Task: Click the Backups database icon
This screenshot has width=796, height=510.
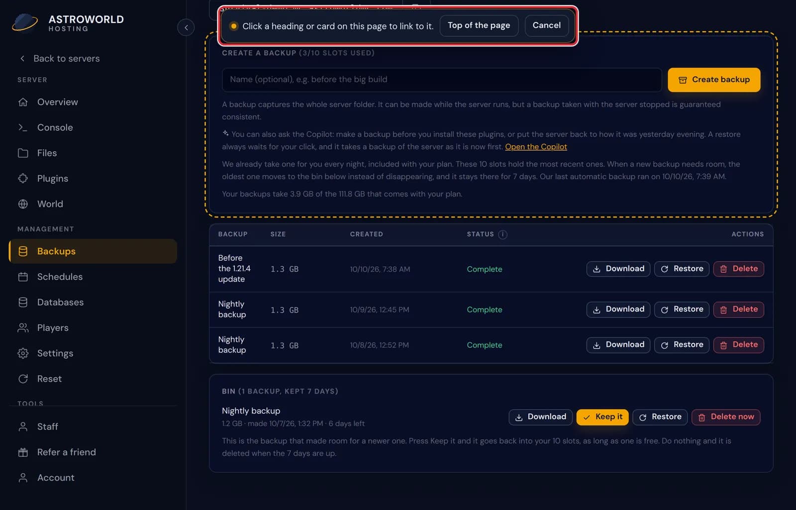Action: point(23,251)
